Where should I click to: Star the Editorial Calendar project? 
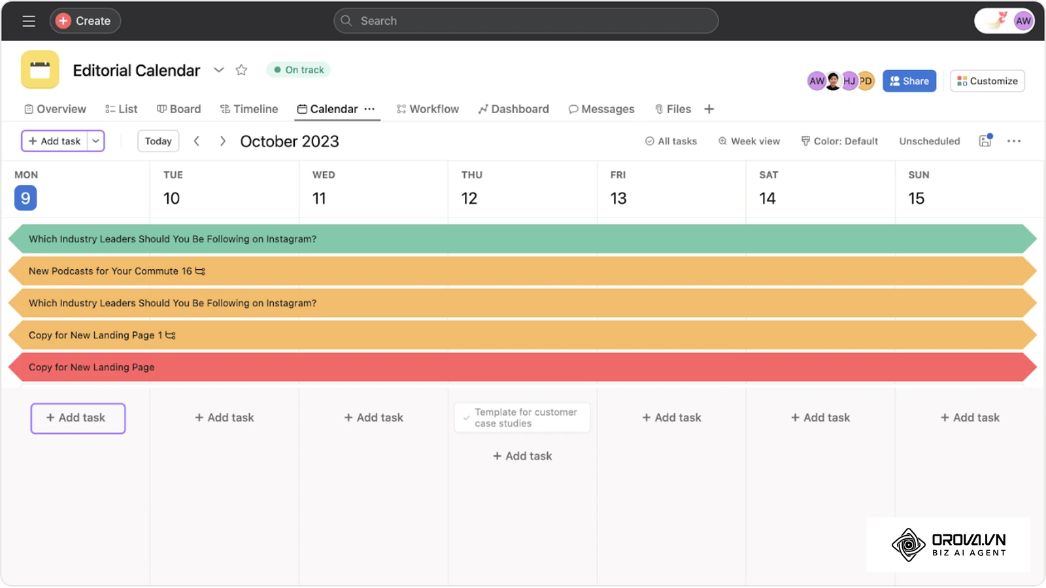tap(241, 70)
